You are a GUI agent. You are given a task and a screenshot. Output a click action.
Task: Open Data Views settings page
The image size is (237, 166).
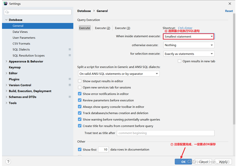(x=20, y=32)
